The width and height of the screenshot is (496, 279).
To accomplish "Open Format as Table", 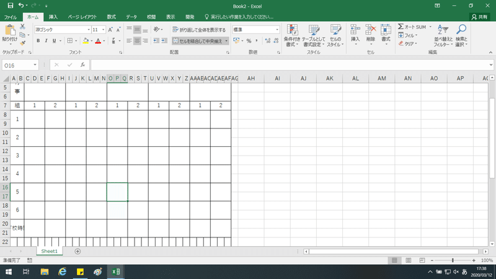I will tap(313, 36).
